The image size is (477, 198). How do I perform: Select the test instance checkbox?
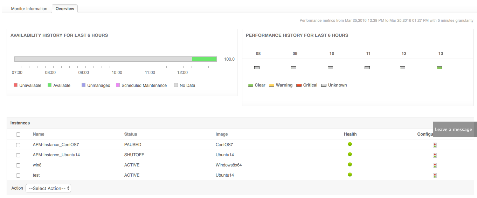pos(18,175)
